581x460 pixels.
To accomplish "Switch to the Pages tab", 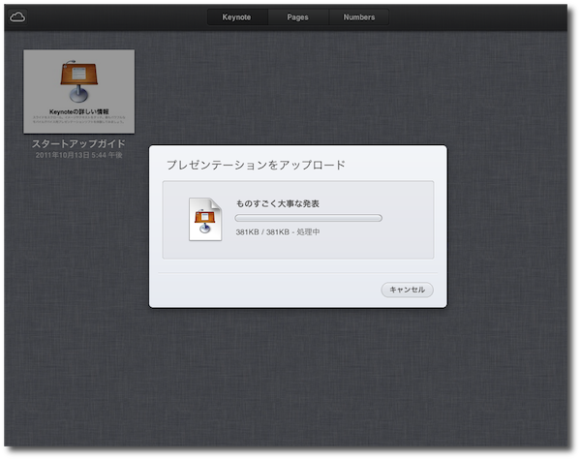I will (x=298, y=17).
